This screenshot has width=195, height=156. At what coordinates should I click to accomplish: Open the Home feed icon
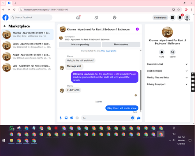(x=78, y=18)
